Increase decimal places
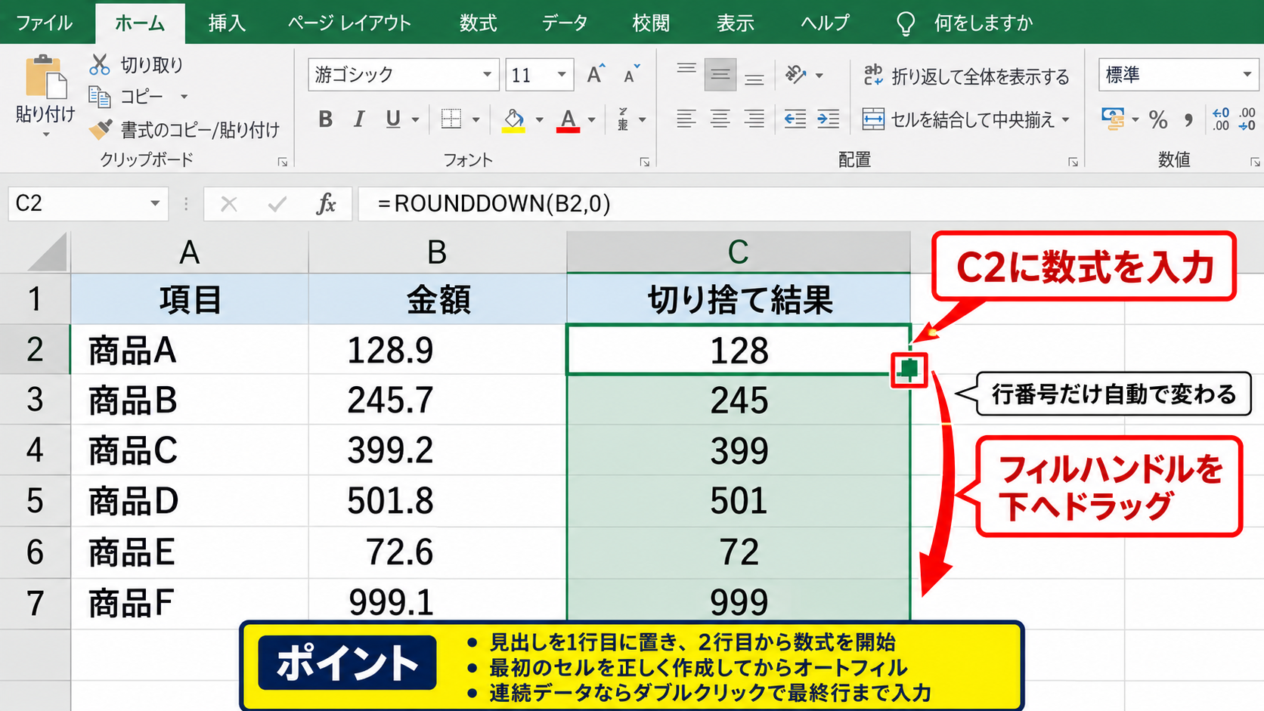1264x711 pixels. [1221, 119]
